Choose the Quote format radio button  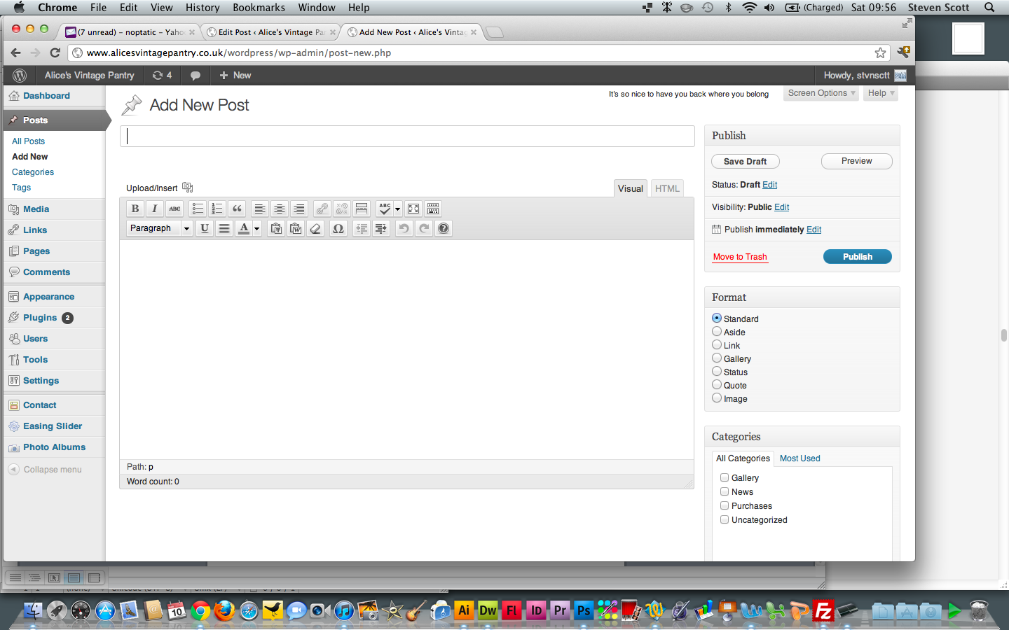(x=717, y=385)
